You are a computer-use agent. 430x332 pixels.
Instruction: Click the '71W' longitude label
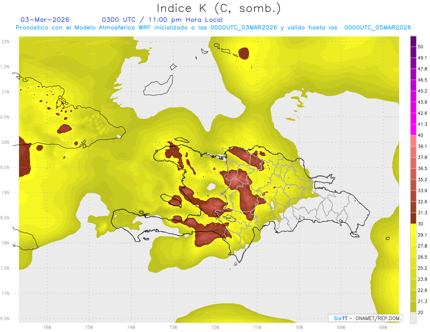(x=257, y=327)
